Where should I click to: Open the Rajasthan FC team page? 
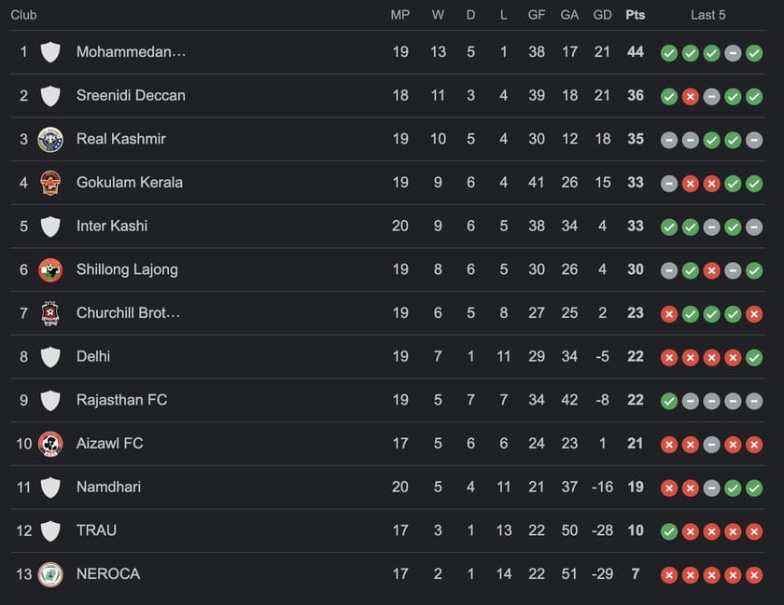[x=122, y=400]
